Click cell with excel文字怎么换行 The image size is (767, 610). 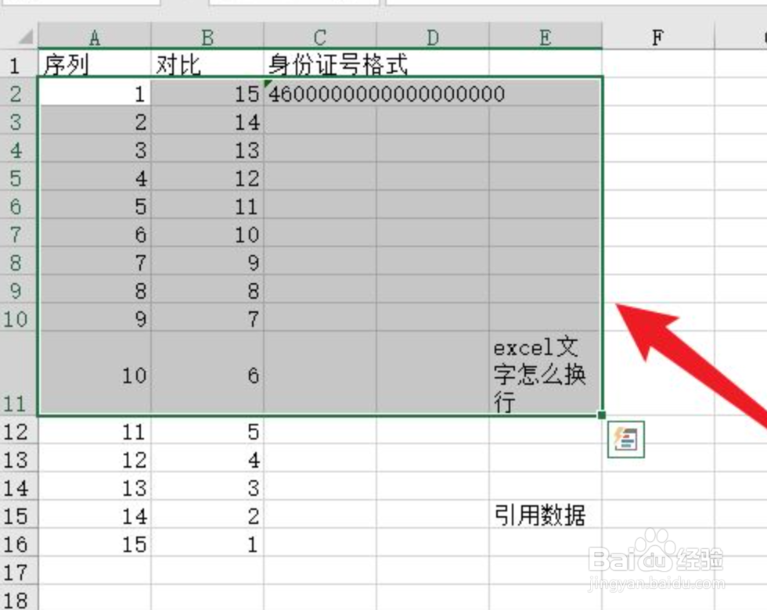546,374
